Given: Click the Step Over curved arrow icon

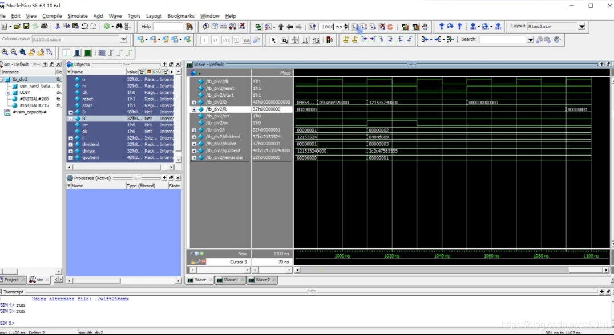Looking at the screenshot, I should tap(450, 26).
